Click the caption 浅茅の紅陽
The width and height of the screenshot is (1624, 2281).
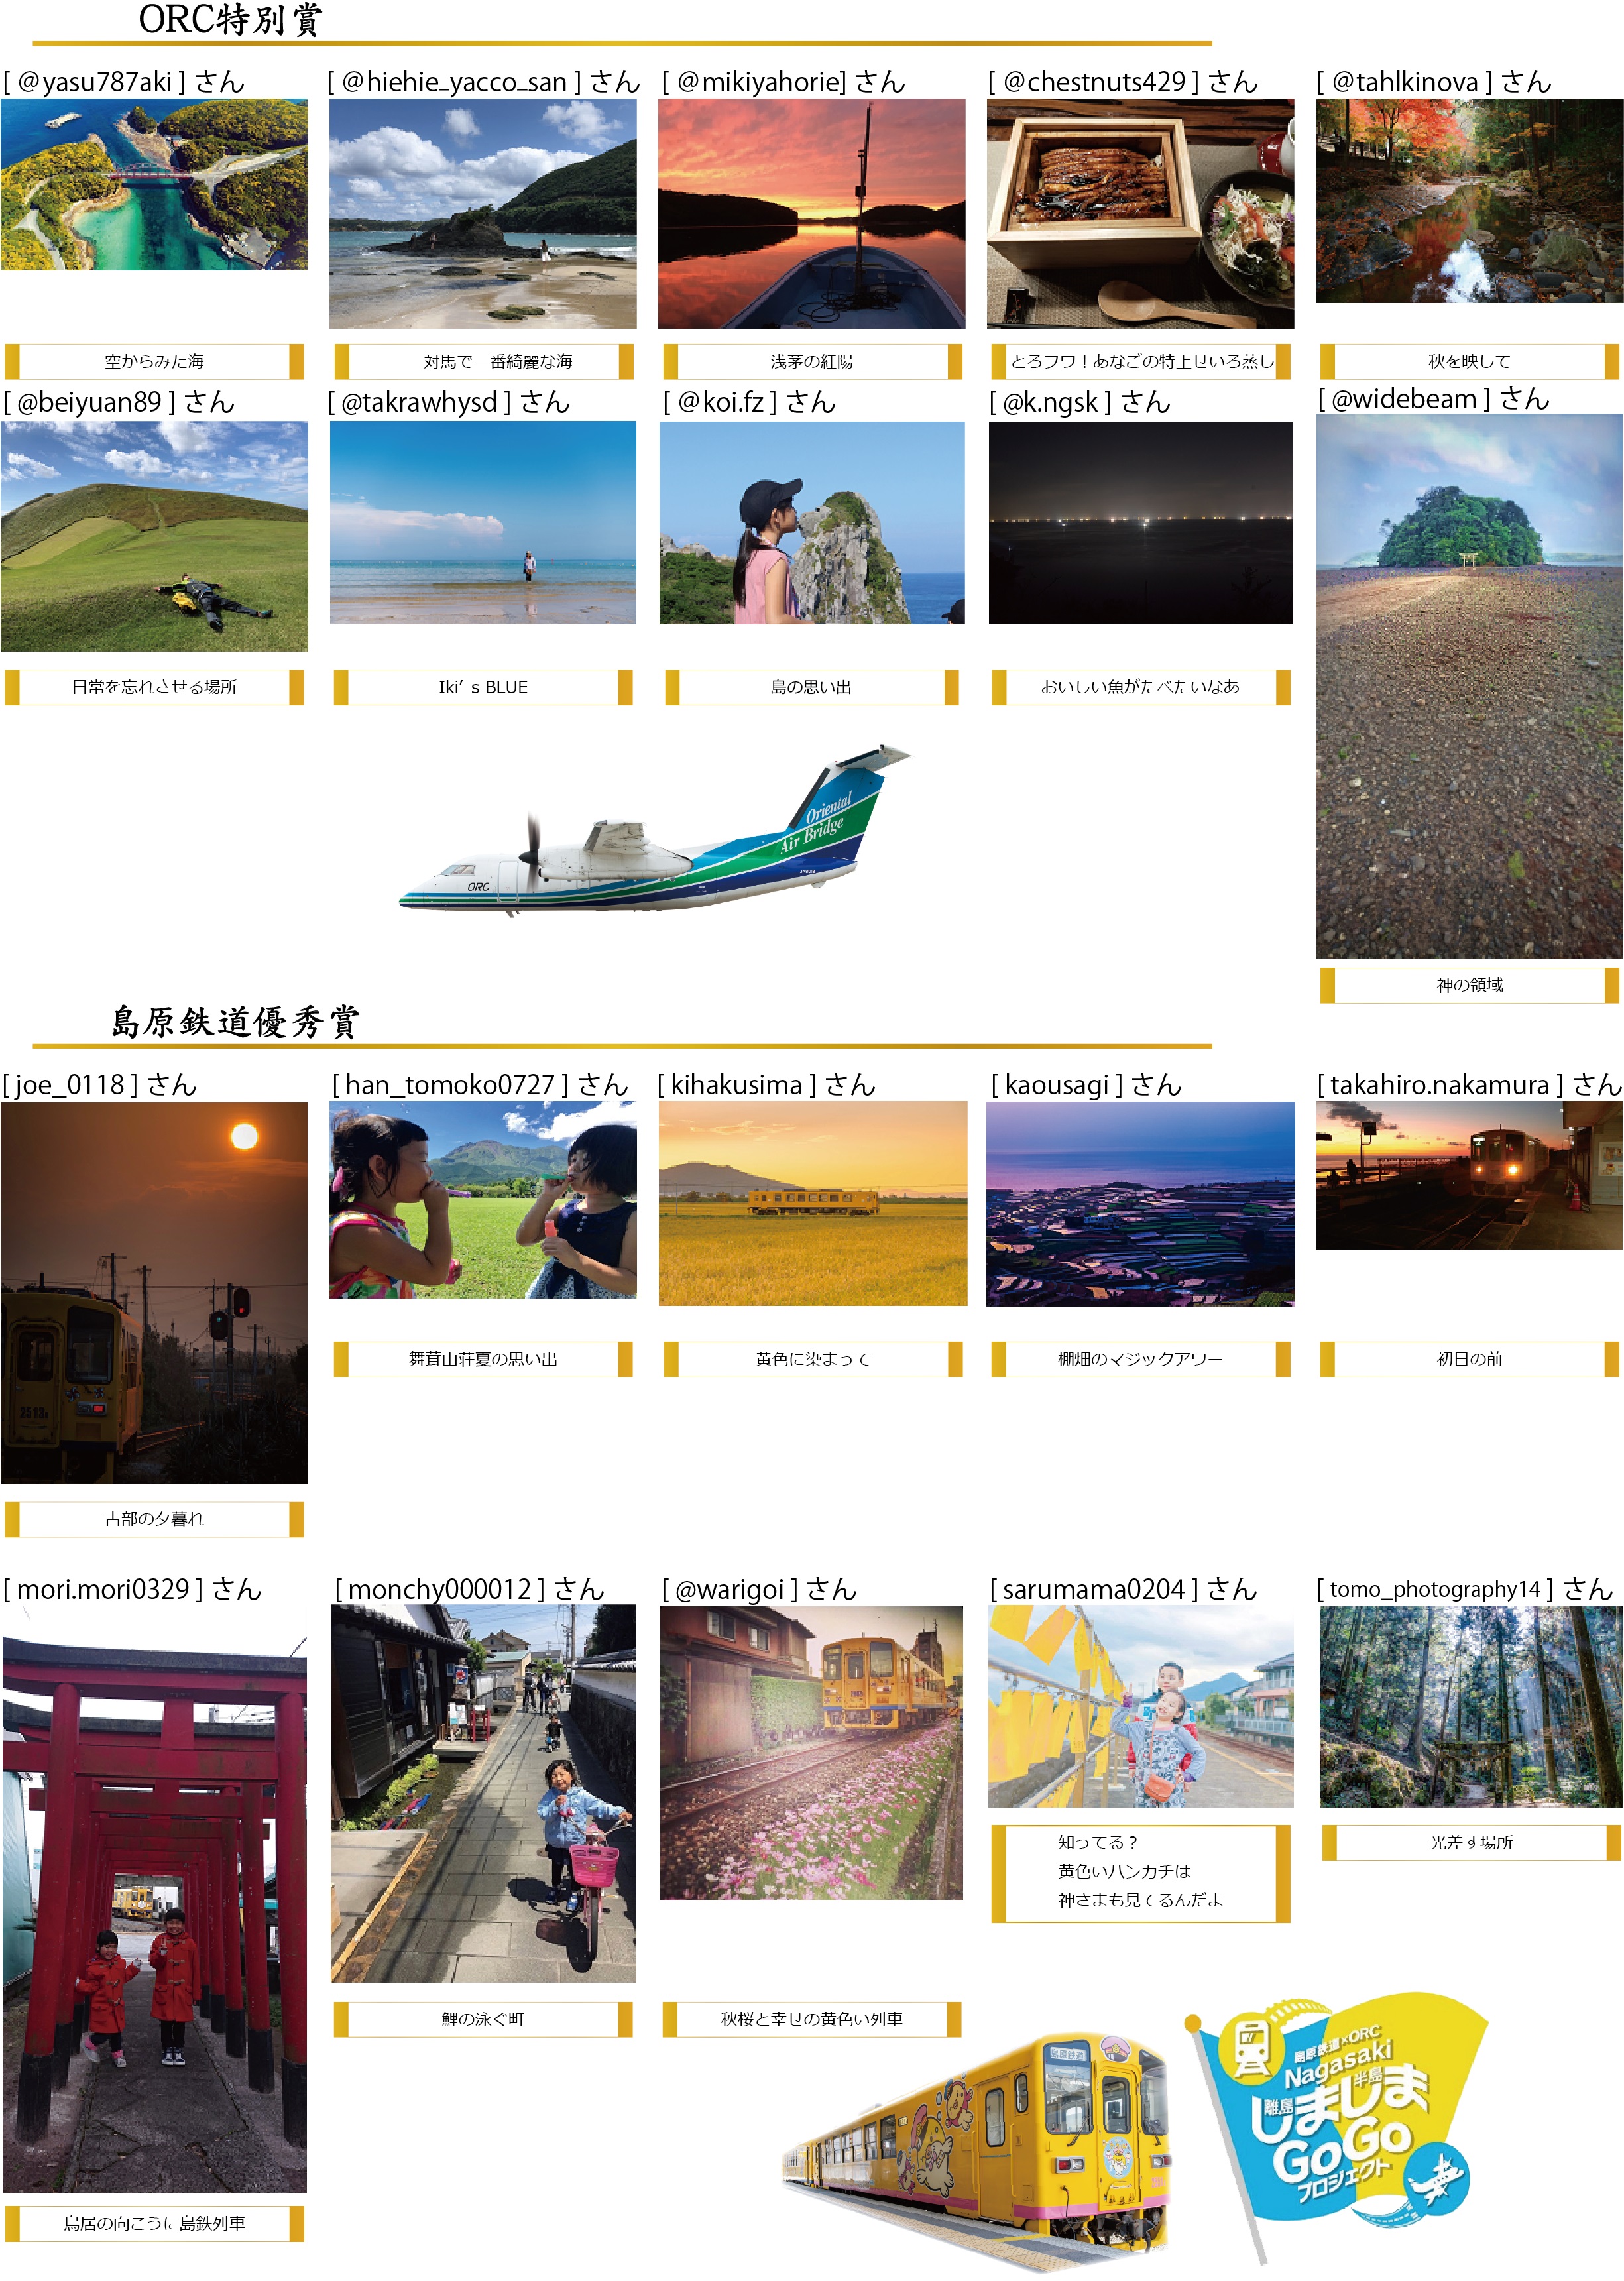point(811,361)
